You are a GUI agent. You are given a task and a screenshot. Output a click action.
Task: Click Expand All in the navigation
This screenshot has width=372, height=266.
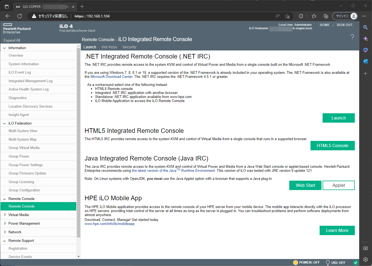tap(12, 40)
